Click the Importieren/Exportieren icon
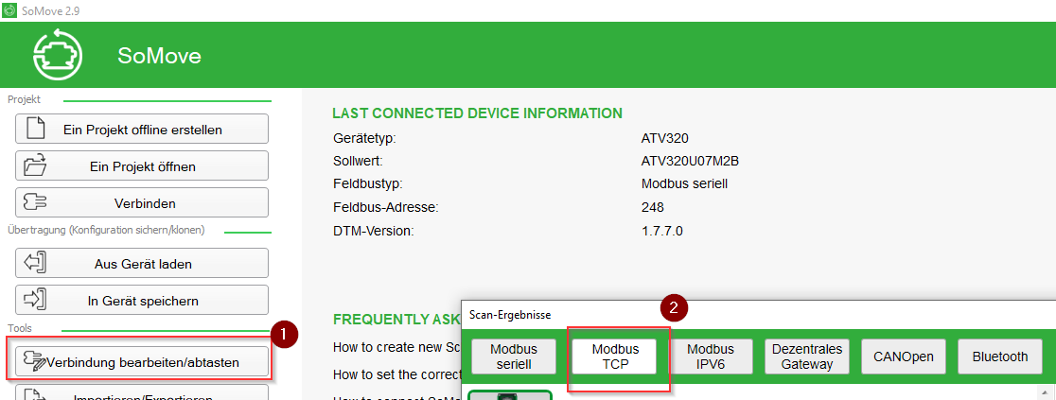The height and width of the screenshot is (400, 1056). click(x=34, y=395)
